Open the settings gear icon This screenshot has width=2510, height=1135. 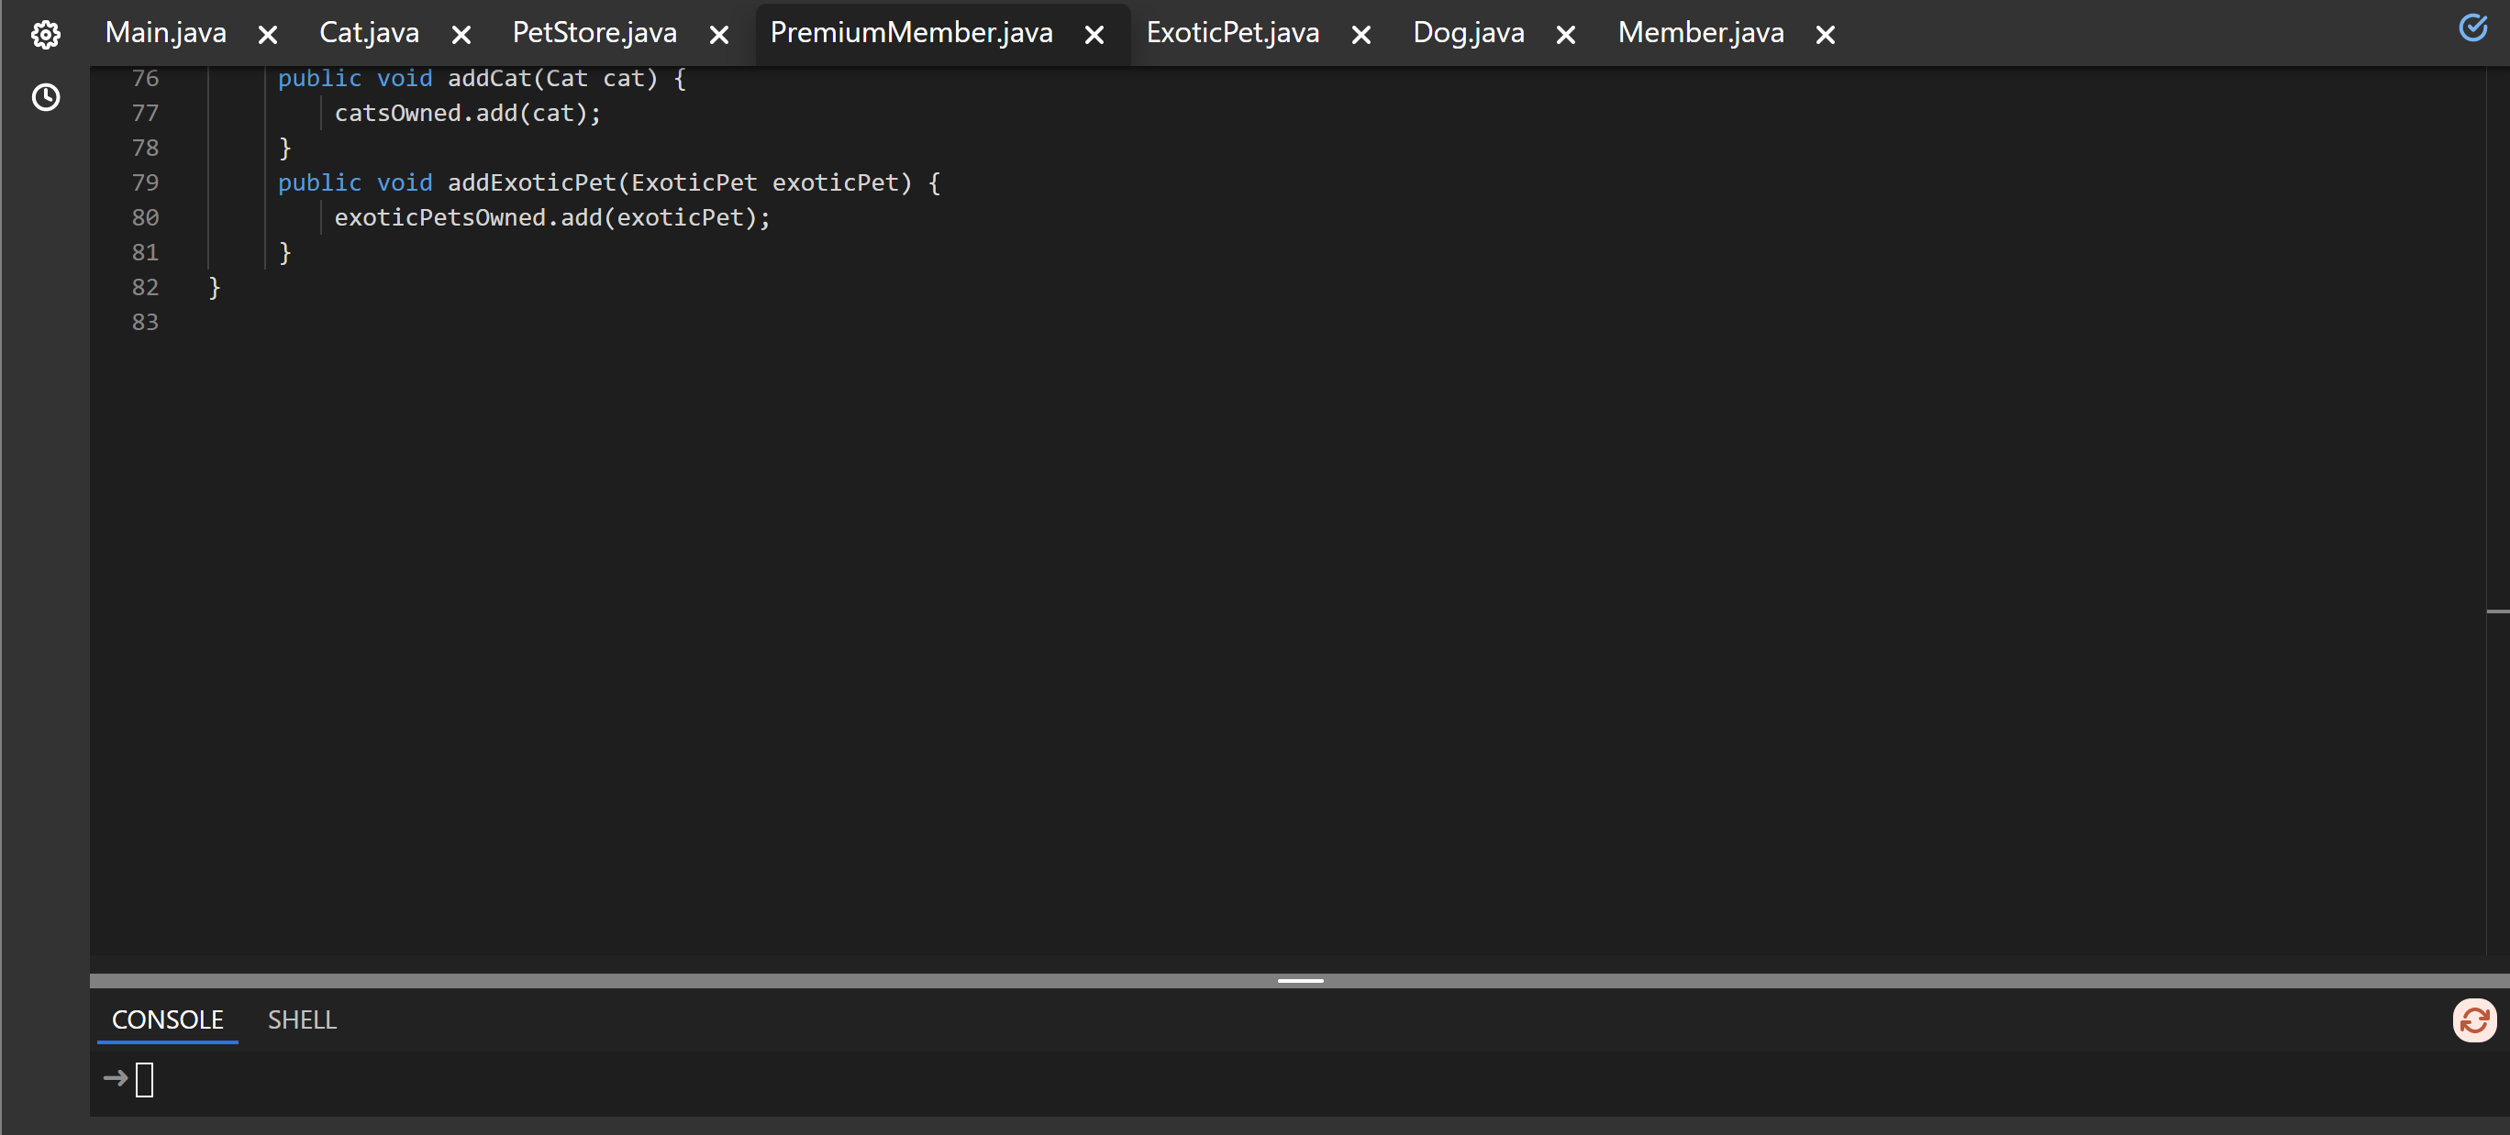(x=46, y=35)
